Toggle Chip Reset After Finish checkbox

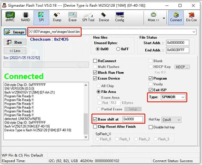pos(95,127)
